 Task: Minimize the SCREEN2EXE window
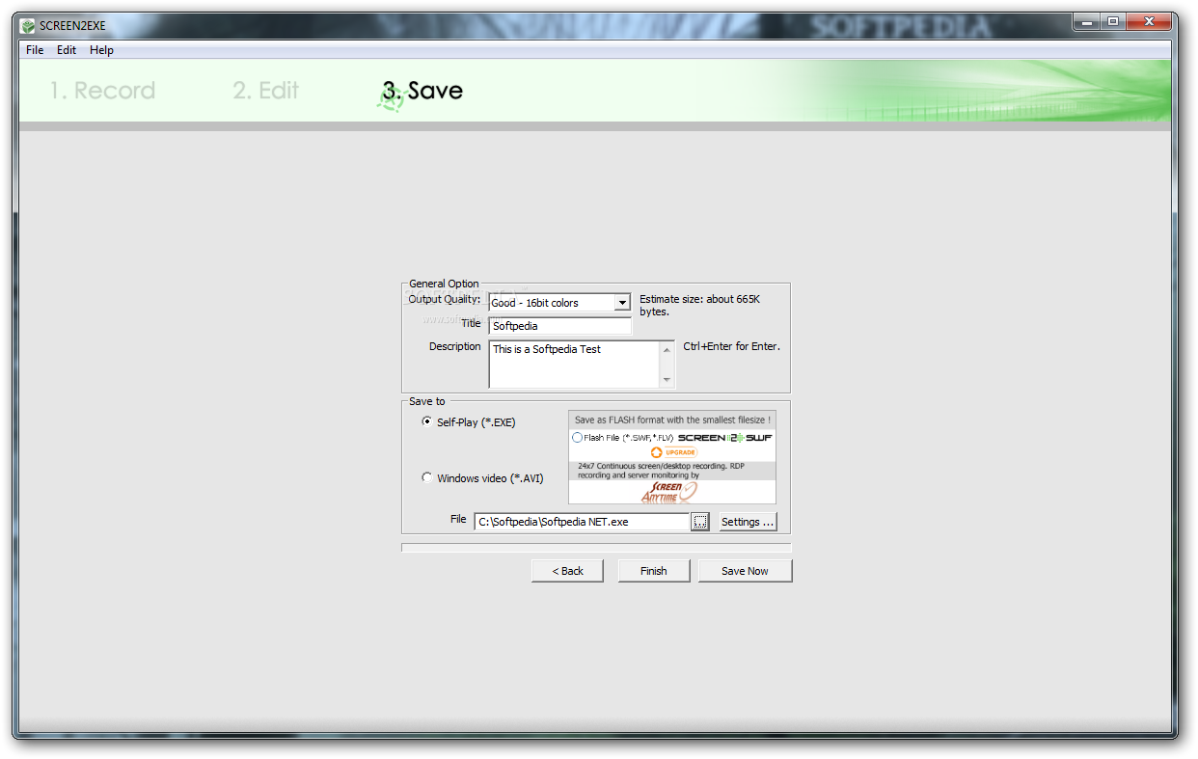(1087, 22)
